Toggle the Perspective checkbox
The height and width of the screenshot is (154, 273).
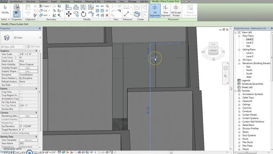[x=21, y=123]
